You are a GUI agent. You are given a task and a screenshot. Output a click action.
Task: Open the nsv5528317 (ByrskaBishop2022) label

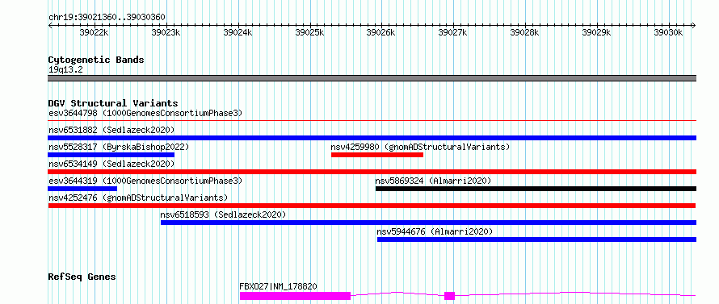tap(119, 147)
